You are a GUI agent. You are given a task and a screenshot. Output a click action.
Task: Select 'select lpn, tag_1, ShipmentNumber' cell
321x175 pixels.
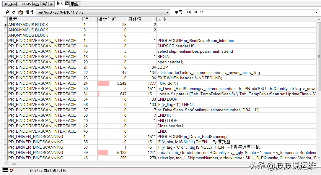[237, 158]
